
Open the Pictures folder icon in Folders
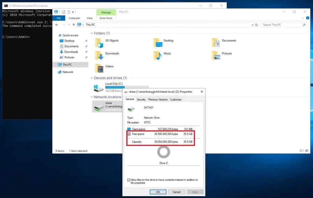(x=216, y=56)
